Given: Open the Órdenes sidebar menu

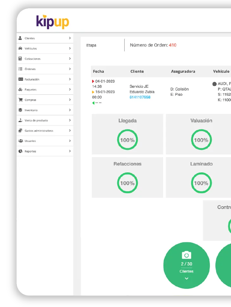Looking at the screenshot, I should pyautogui.click(x=45, y=69).
